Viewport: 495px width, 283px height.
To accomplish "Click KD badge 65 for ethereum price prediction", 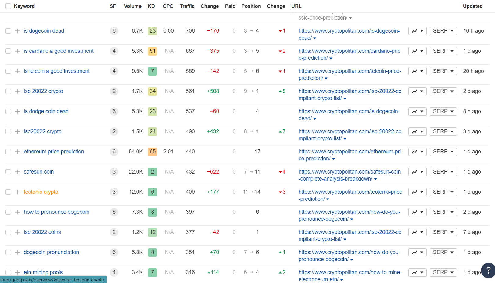I will pos(152,152).
